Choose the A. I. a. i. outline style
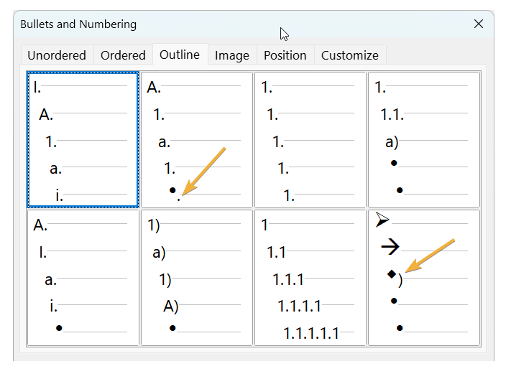The width and height of the screenshot is (511, 374). [83, 278]
